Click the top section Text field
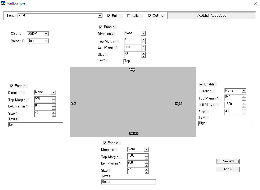This screenshot has width=260, height=190. (x=151, y=61)
